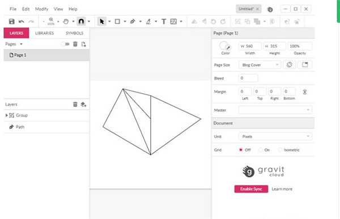Toggle the Pages master switch

[65, 44]
